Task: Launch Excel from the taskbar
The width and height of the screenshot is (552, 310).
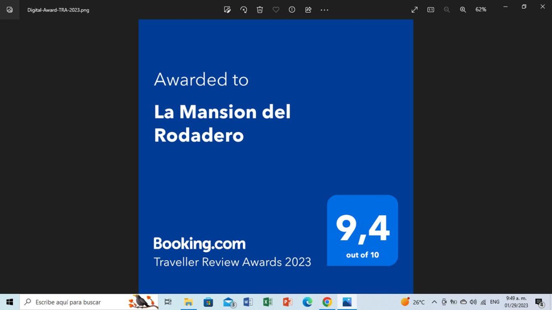Action: point(268,302)
